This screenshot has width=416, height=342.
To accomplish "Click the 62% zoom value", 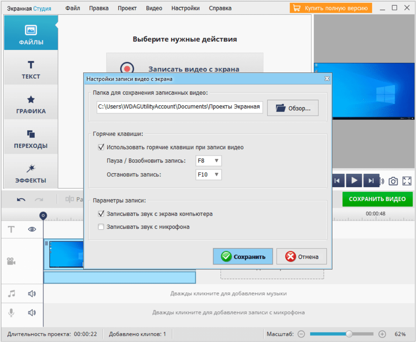I will point(400,334).
